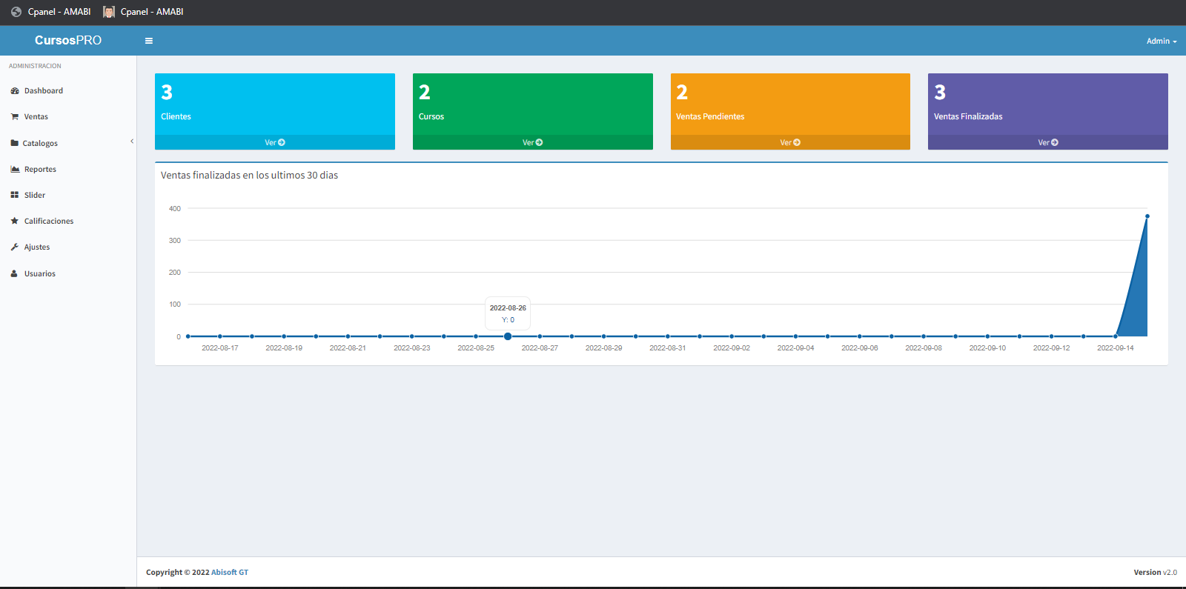Go to Calificaciones in the sidebar
Screen dimensions: 1186x589
(49, 222)
